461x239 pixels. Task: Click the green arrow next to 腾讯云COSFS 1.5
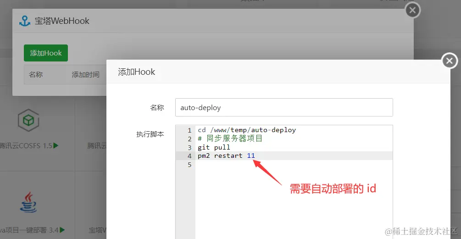click(56, 145)
